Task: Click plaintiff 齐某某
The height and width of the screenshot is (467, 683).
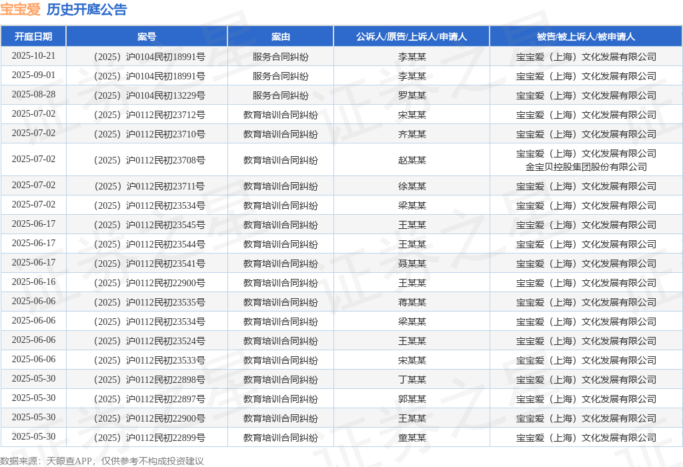Action: point(412,134)
